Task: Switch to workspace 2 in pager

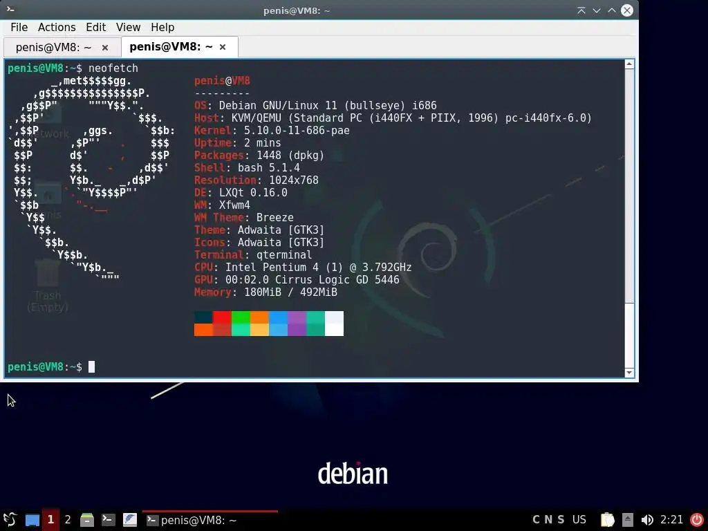Action: (x=68, y=520)
